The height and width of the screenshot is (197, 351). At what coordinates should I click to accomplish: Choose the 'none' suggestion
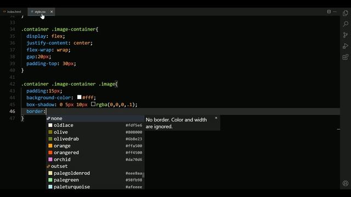[x=95, y=118]
